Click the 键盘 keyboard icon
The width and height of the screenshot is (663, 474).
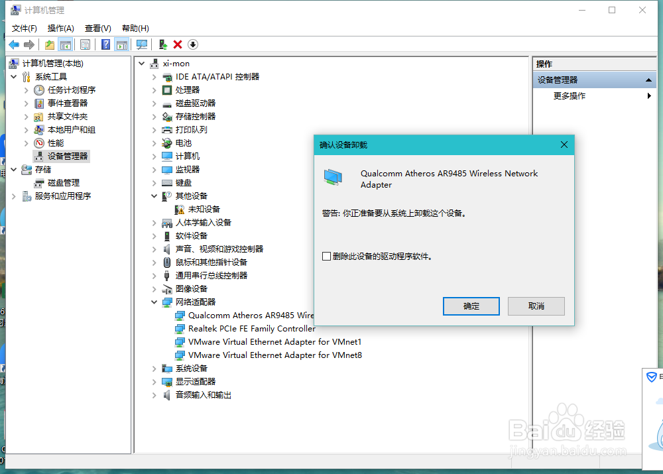[167, 183]
